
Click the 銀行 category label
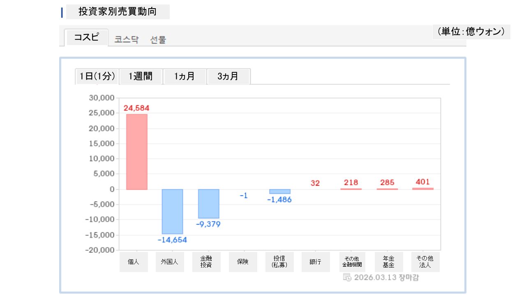tap(316, 262)
